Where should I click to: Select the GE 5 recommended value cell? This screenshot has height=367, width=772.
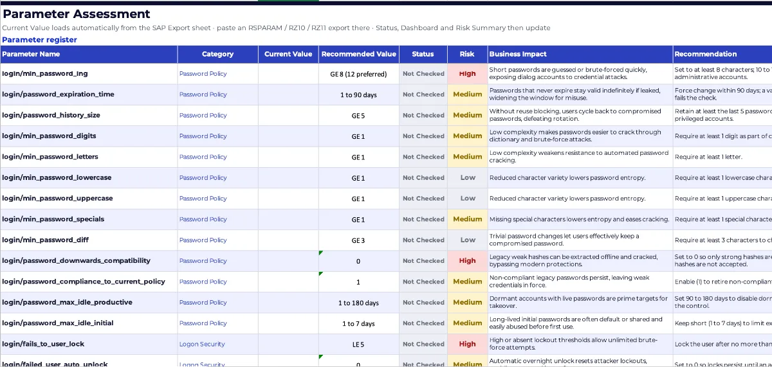[359, 115]
